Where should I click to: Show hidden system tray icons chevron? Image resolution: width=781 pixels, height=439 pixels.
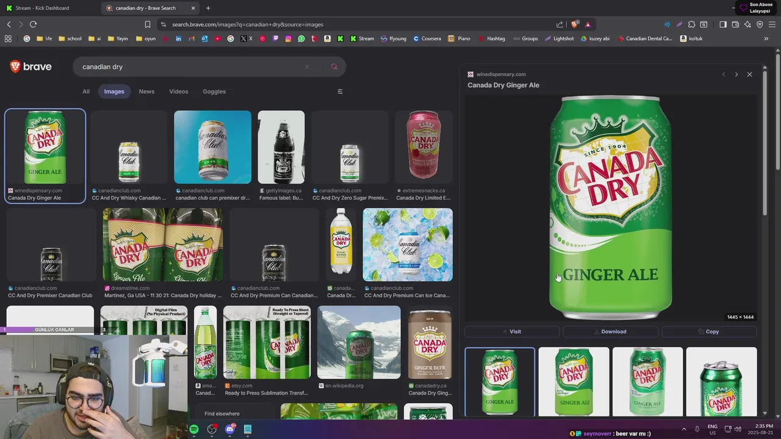click(683, 429)
